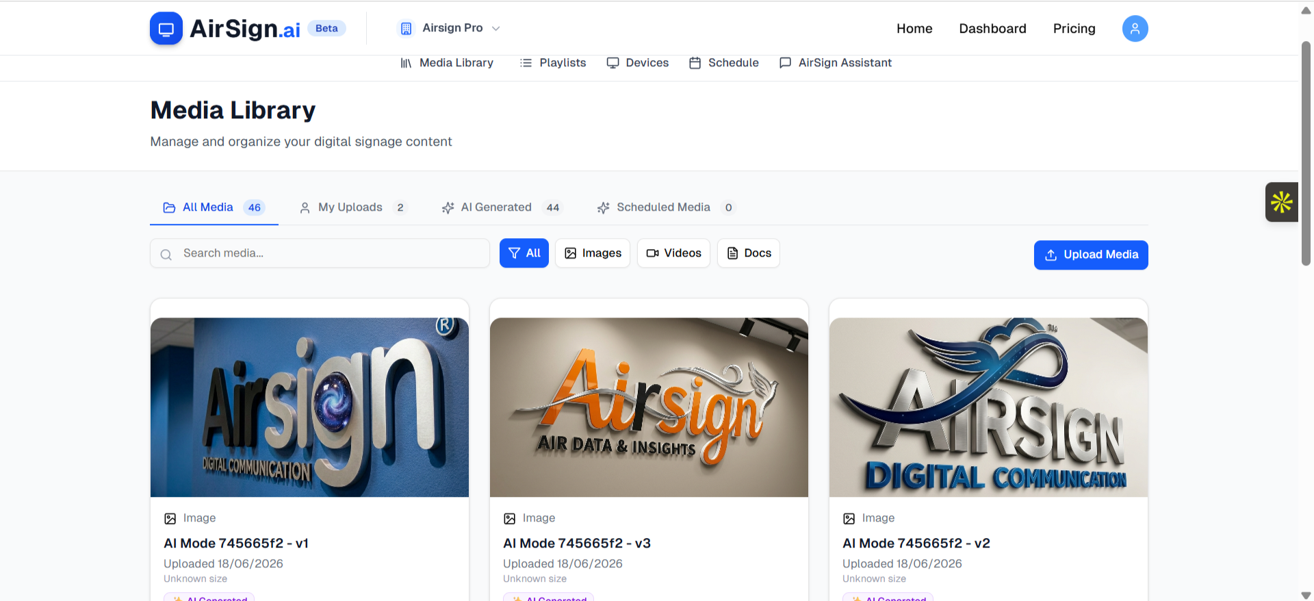Click the image type icon on v3 card

510,519
